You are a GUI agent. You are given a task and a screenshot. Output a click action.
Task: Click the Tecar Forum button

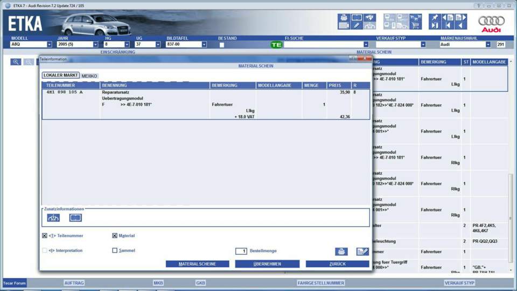point(15,283)
